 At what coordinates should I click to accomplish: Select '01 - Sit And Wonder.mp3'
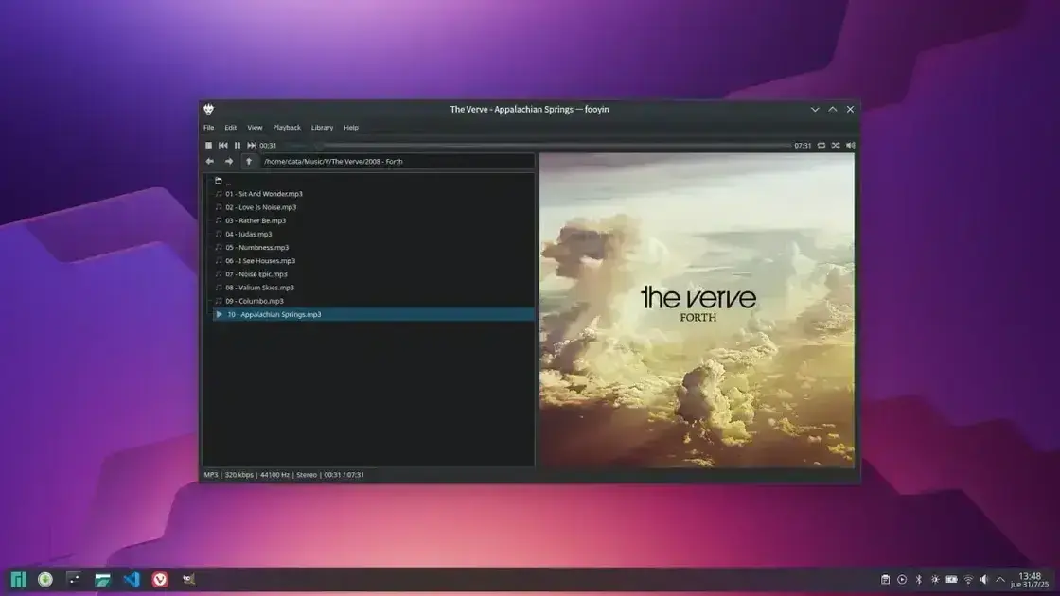click(x=373, y=194)
